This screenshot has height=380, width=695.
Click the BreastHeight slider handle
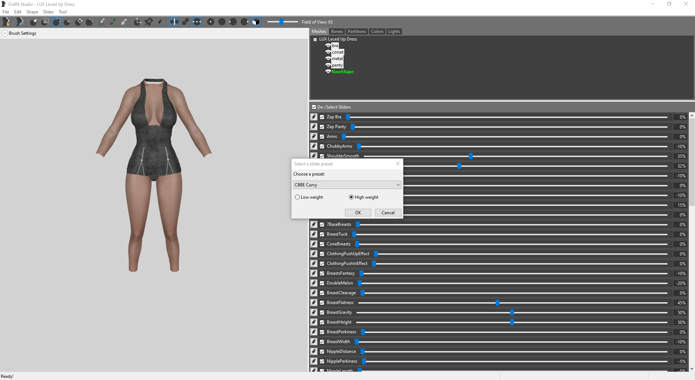(512, 322)
